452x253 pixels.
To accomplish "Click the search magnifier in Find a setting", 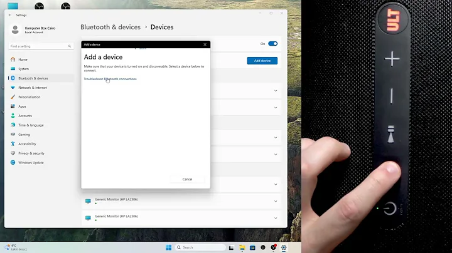I will 70,46.
